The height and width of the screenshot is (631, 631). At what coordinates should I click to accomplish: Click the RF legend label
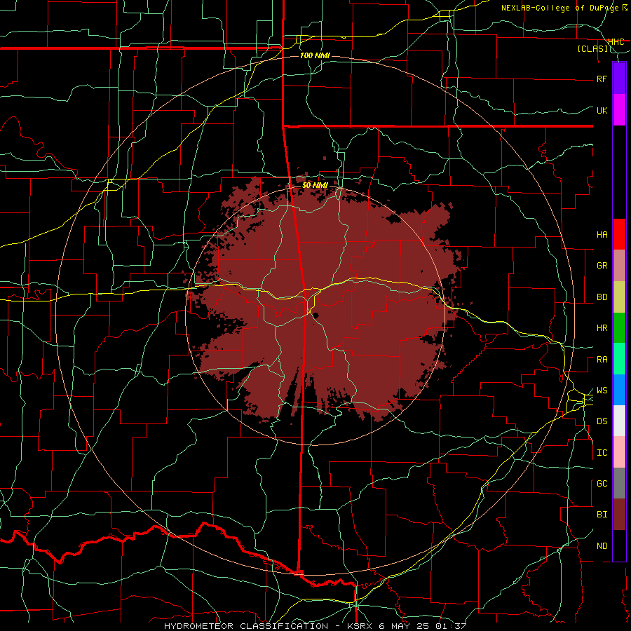602,79
